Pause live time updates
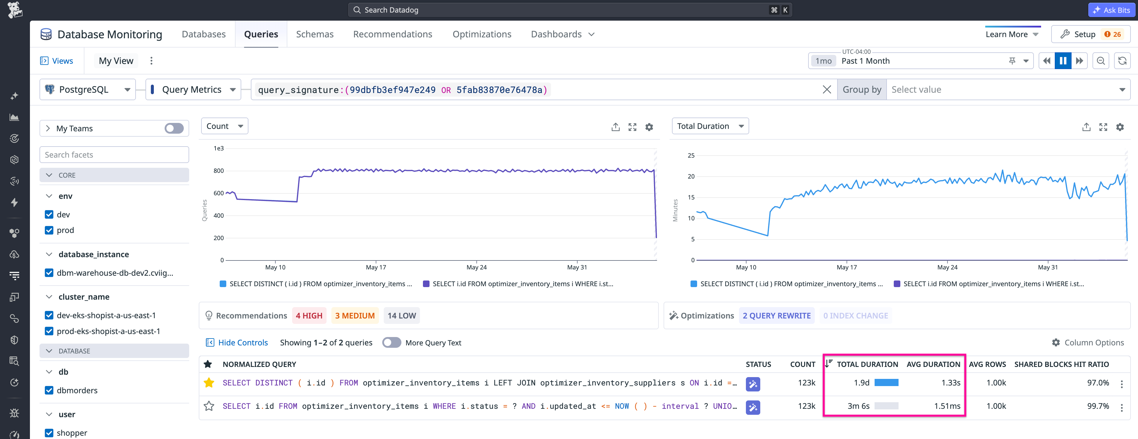 [x=1063, y=61]
